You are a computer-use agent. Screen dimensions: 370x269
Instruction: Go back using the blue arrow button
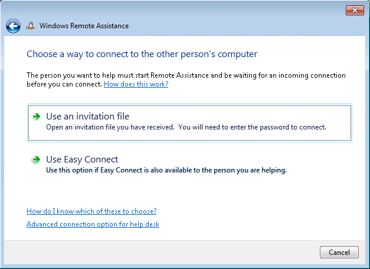pyautogui.click(x=13, y=26)
